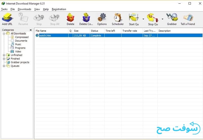203x140 pixels.
Task: Sort by Transfer rate column header
Action: 132,31
